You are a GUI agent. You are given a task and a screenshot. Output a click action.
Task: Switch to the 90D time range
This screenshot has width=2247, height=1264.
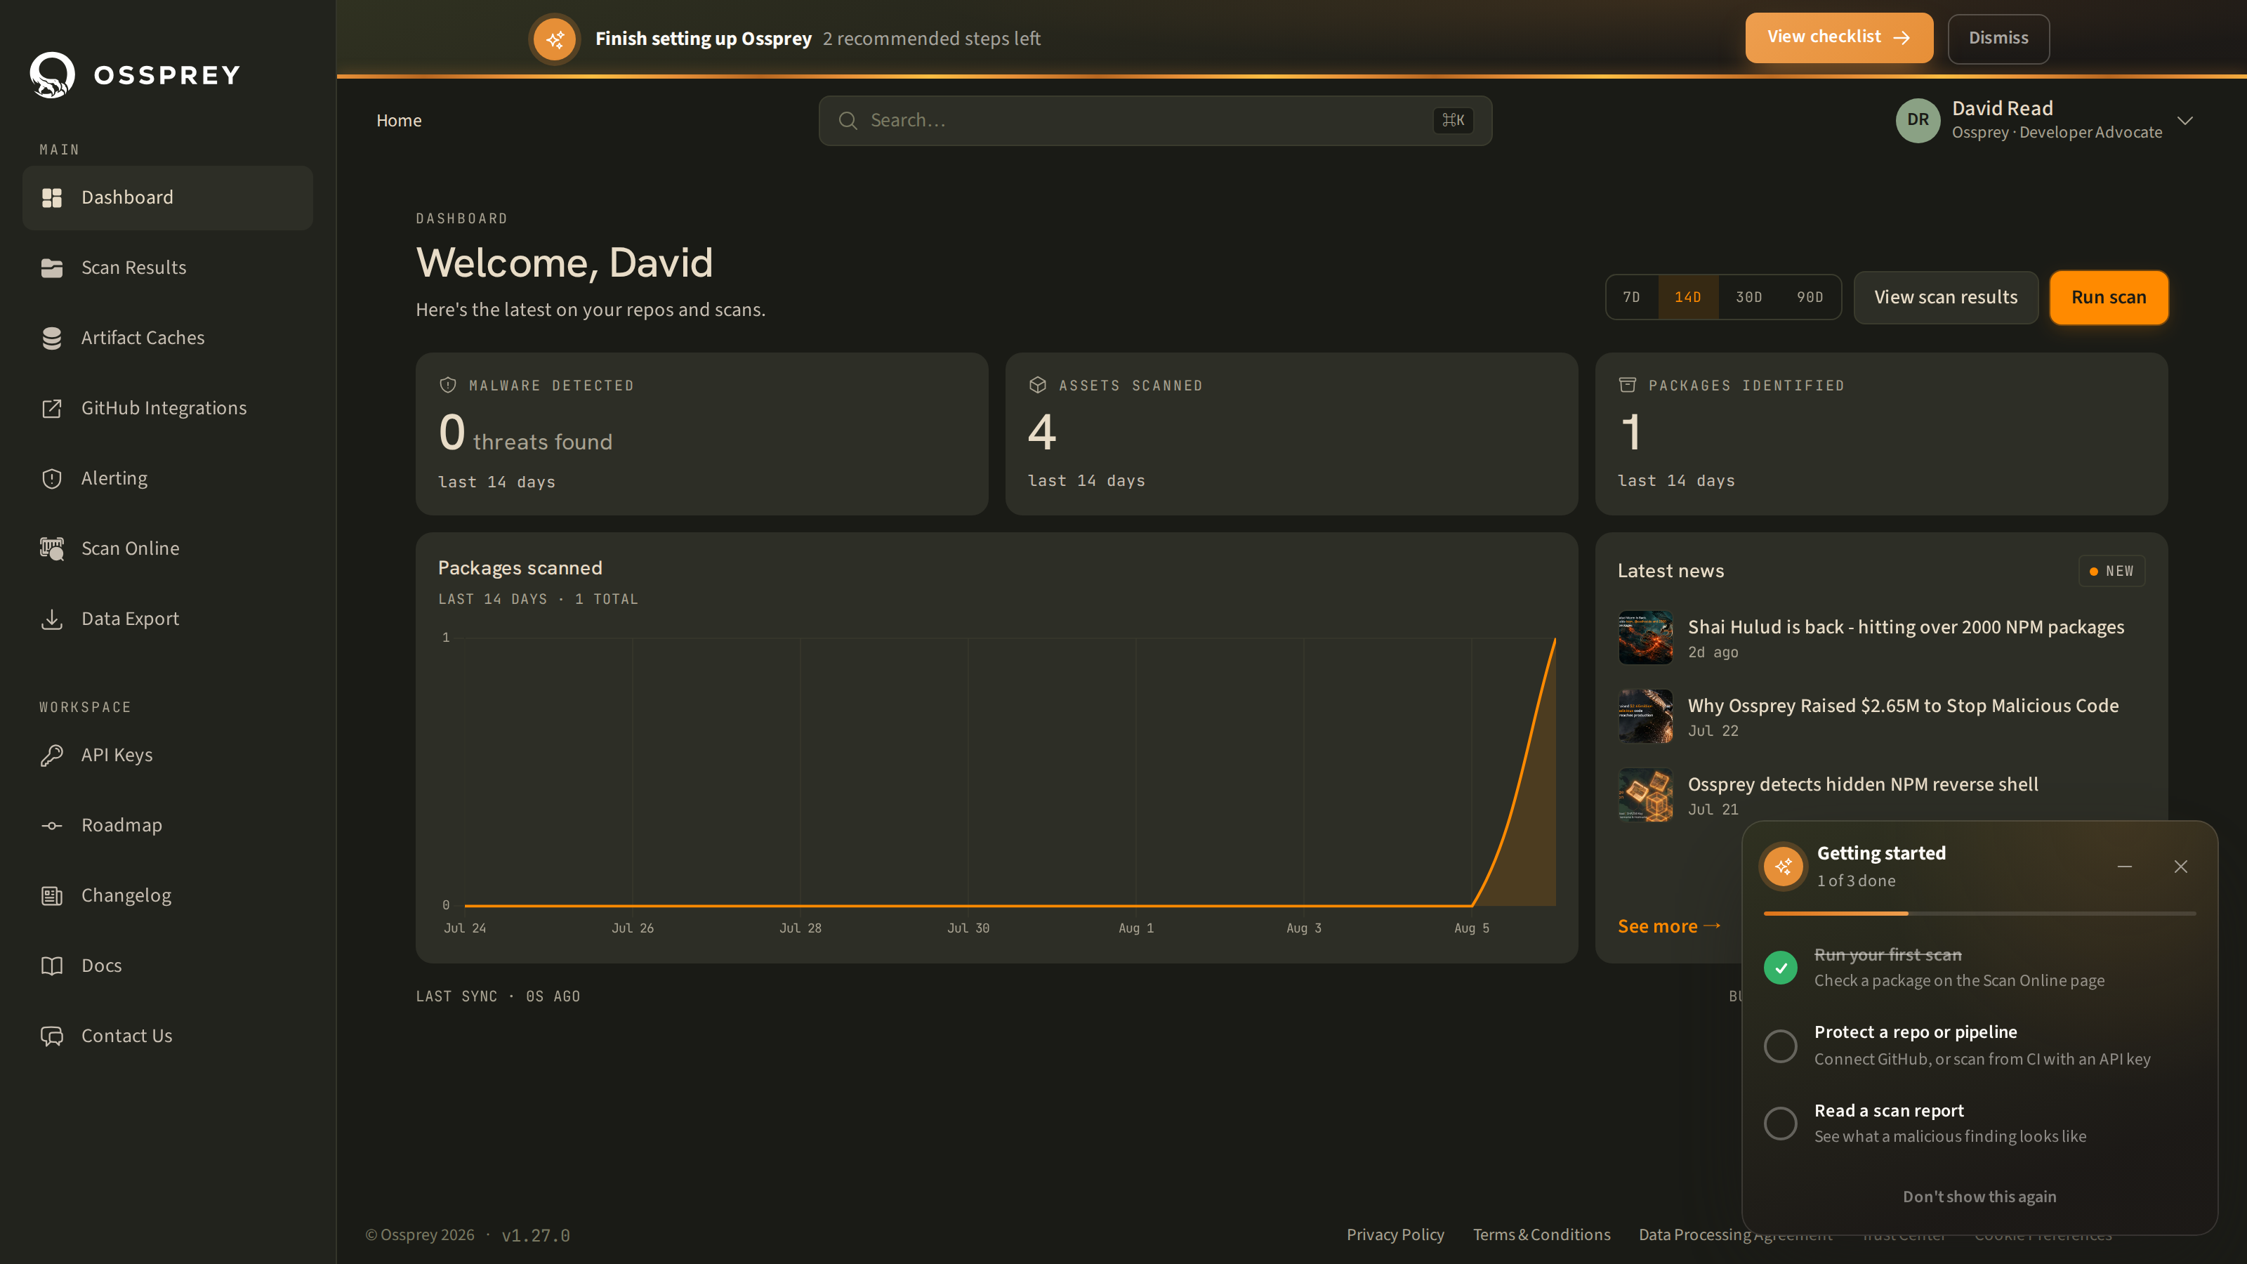1810,298
